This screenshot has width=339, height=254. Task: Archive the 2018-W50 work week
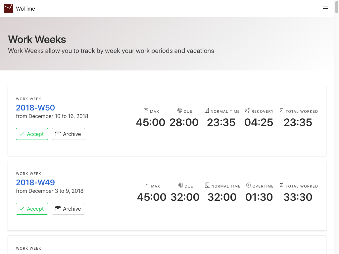pos(69,134)
